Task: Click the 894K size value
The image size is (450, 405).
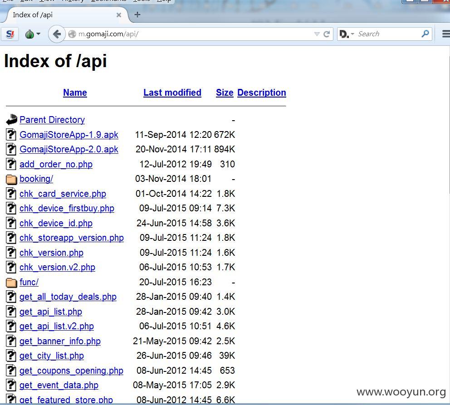Action: (x=225, y=149)
